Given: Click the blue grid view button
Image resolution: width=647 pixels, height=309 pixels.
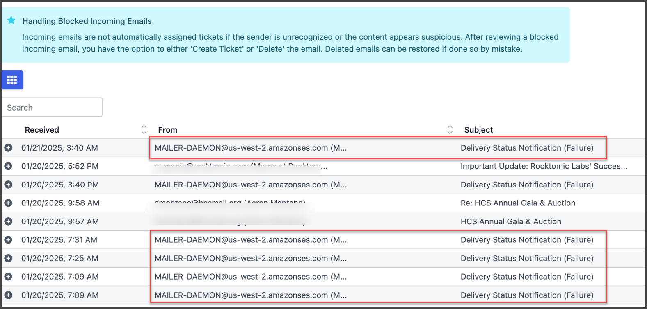Looking at the screenshot, I should tap(12, 80).
